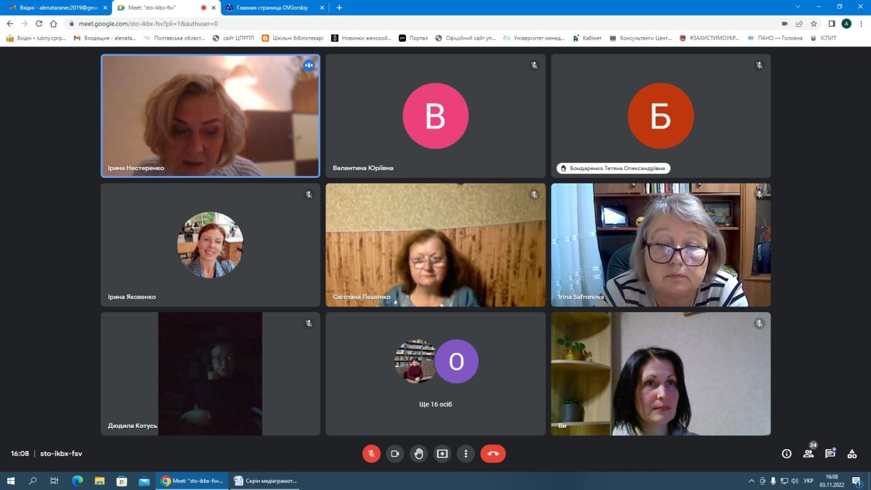Open Microsoft Edge from the taskbar
Screen dimensions: 871x490
point(77,481)
